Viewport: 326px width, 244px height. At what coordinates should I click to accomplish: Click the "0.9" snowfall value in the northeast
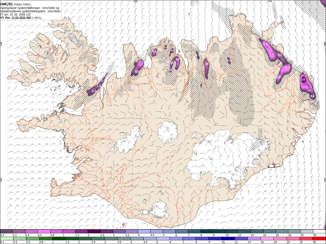coord(265,44)
